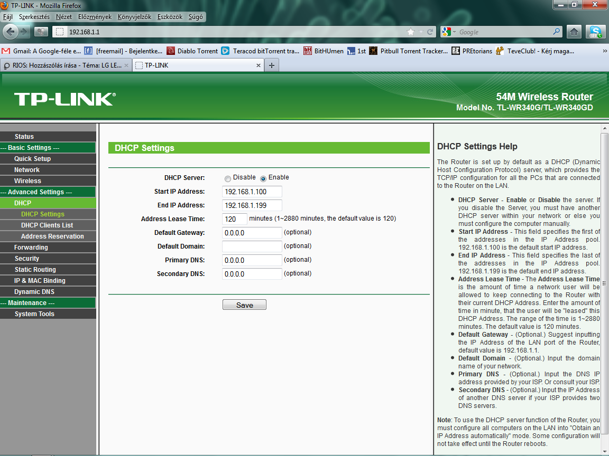
Task: Switch to the RIOS Hozzászólás írása tab
Action: coord(66,65)
